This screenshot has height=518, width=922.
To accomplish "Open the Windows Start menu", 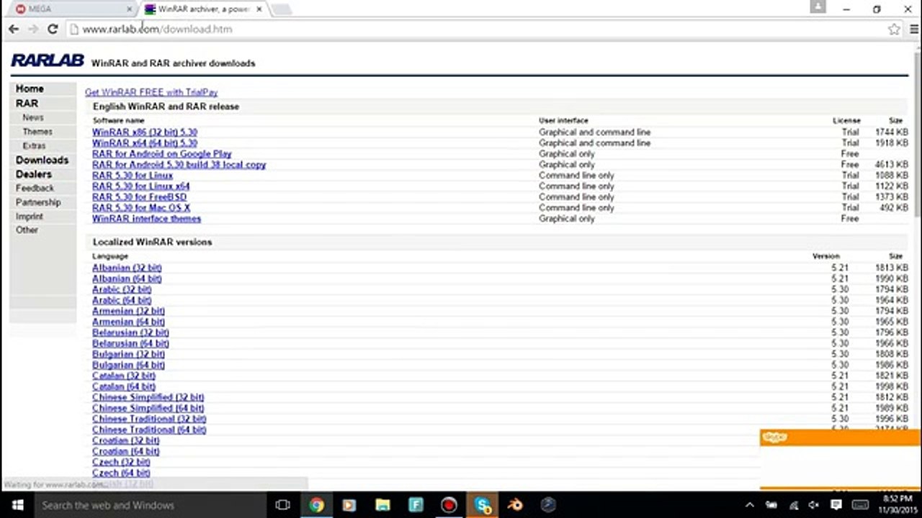I will tap(17, 505).
